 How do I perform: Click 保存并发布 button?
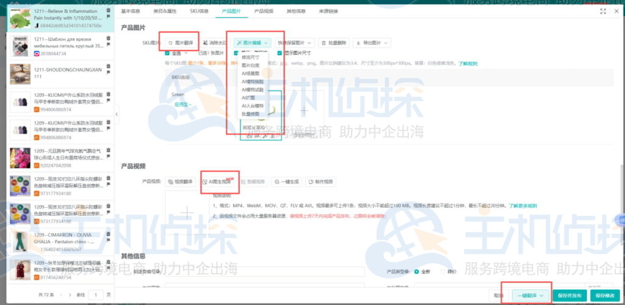click(569, 295)
